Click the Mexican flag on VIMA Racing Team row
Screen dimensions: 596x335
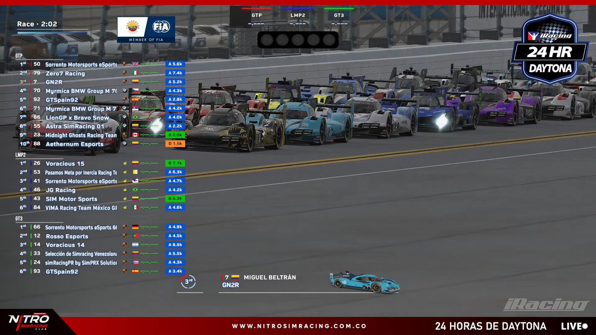point(135,207)
